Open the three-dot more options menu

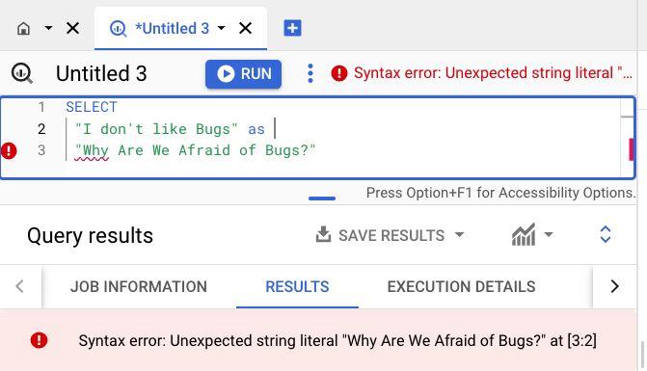click(310, 74)
